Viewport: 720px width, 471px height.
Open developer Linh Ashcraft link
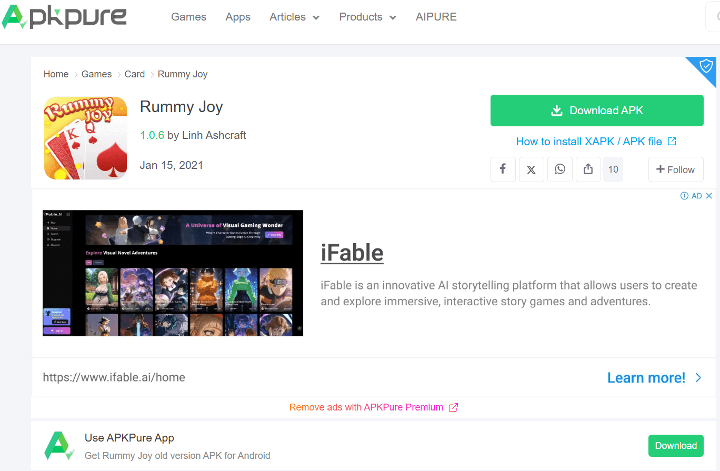[214, 135]
